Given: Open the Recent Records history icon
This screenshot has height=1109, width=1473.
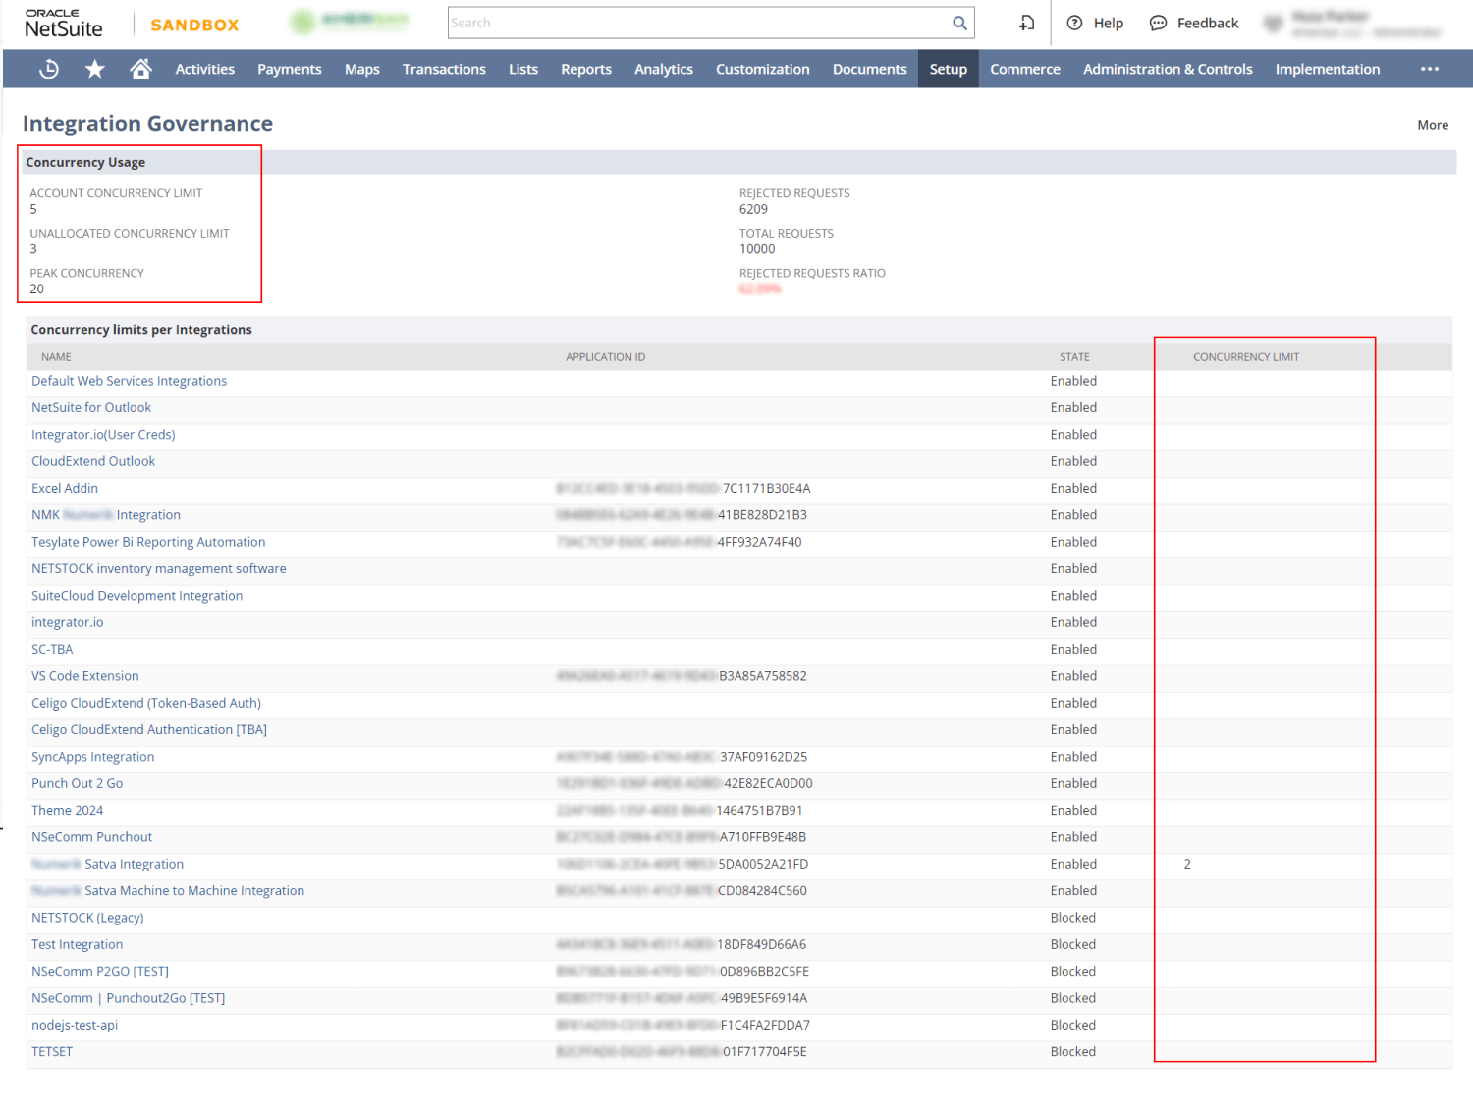Looking at the screenshot, I should 49,69.
